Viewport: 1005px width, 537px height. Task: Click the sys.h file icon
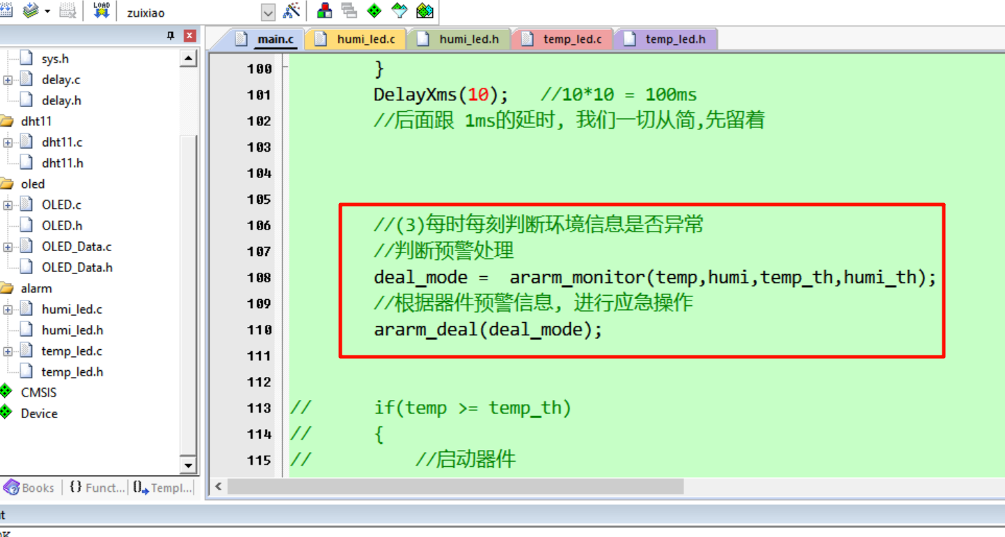click(x=26, y=58)
